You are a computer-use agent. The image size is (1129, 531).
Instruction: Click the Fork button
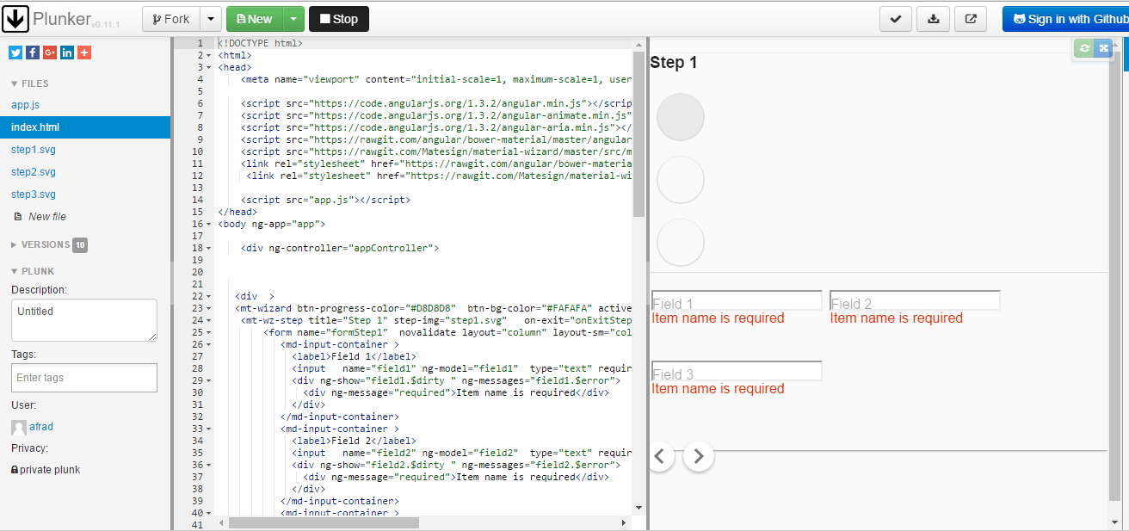171,19
